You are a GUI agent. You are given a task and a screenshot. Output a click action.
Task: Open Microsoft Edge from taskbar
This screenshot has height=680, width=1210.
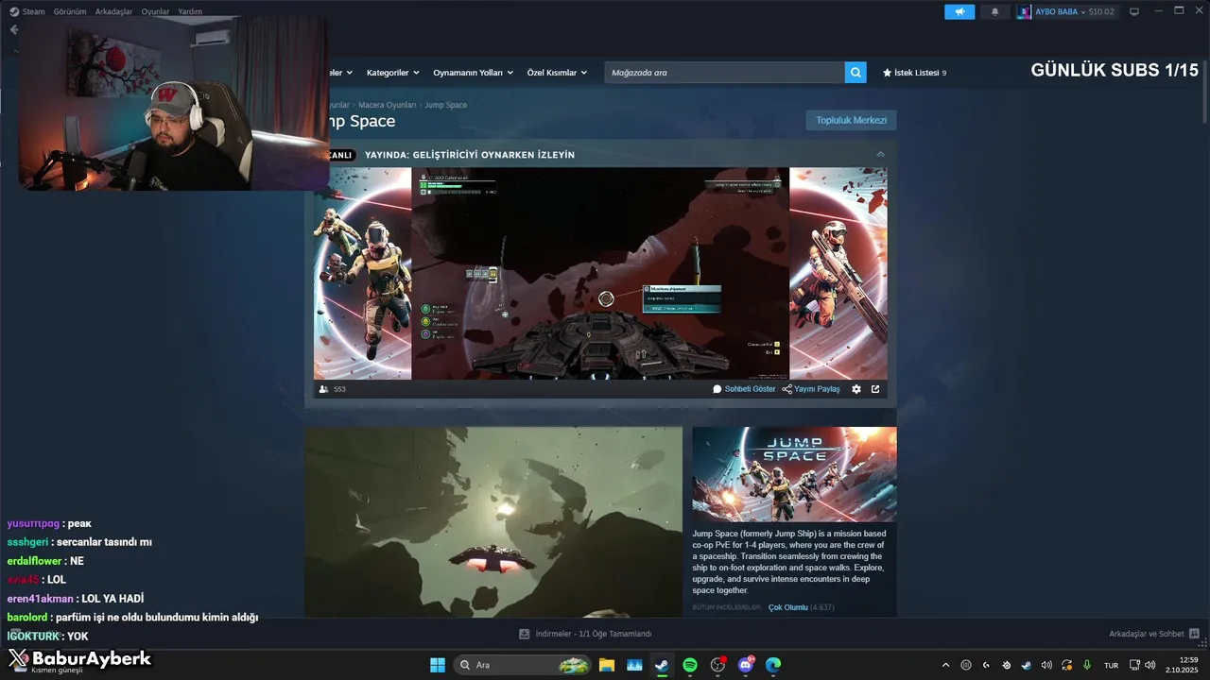click(x=773, y=665)
